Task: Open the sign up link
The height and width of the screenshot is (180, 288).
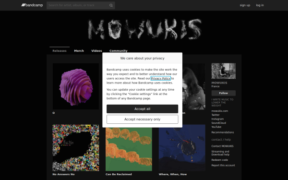Action: click(245, 5)
